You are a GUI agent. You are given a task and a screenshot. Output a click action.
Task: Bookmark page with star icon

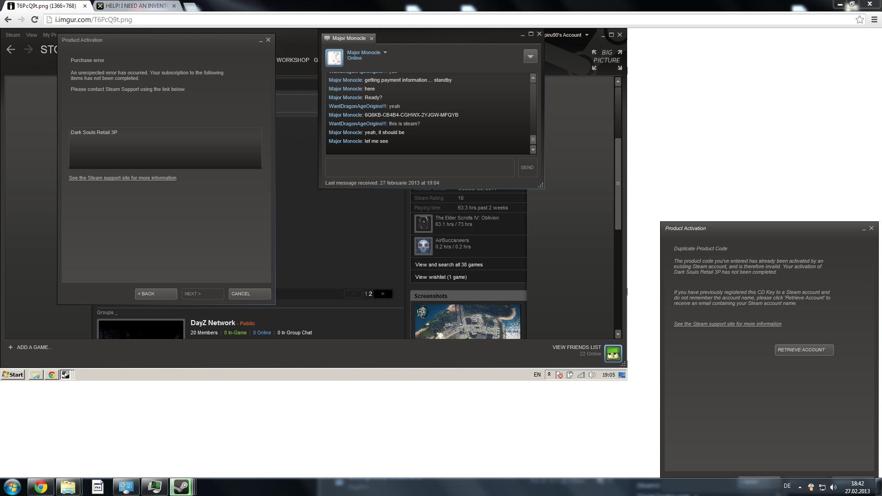pos(859,19)
